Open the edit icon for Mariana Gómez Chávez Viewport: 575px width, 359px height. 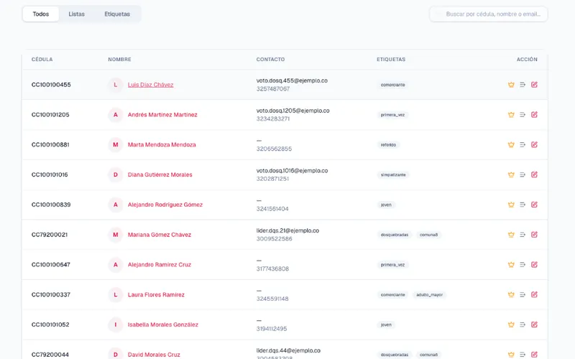tap(534, 235)
